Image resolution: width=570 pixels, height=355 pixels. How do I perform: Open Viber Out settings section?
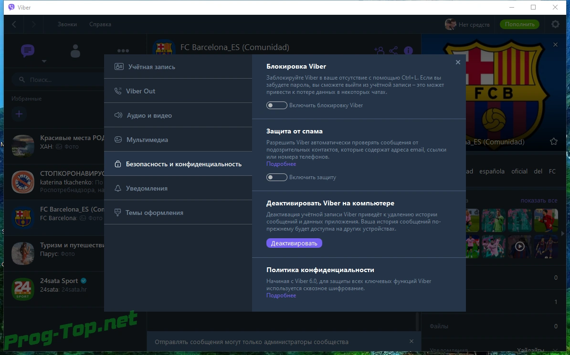coord(178,91)
